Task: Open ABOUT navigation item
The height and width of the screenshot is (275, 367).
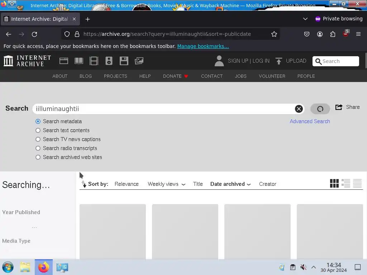Action: point(60,76)
